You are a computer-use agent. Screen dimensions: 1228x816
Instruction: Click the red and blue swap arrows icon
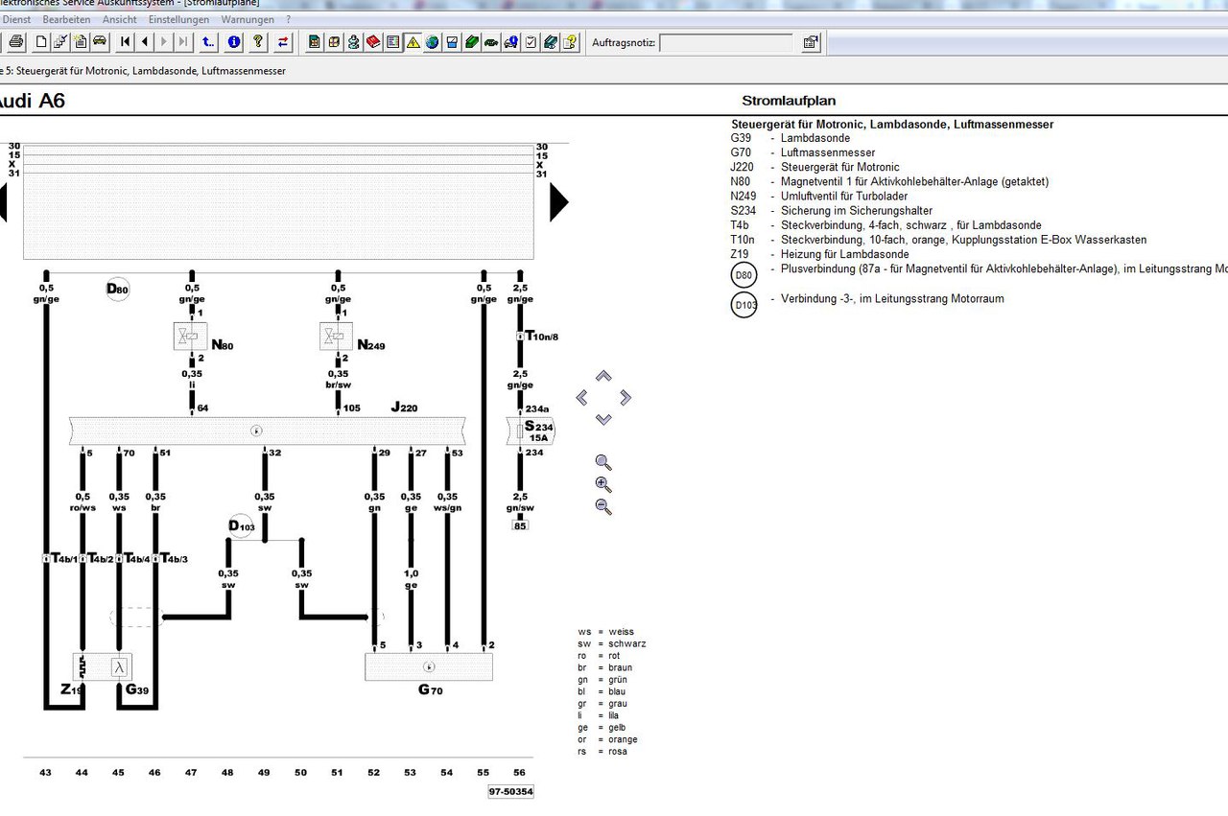tap(283, 42)
